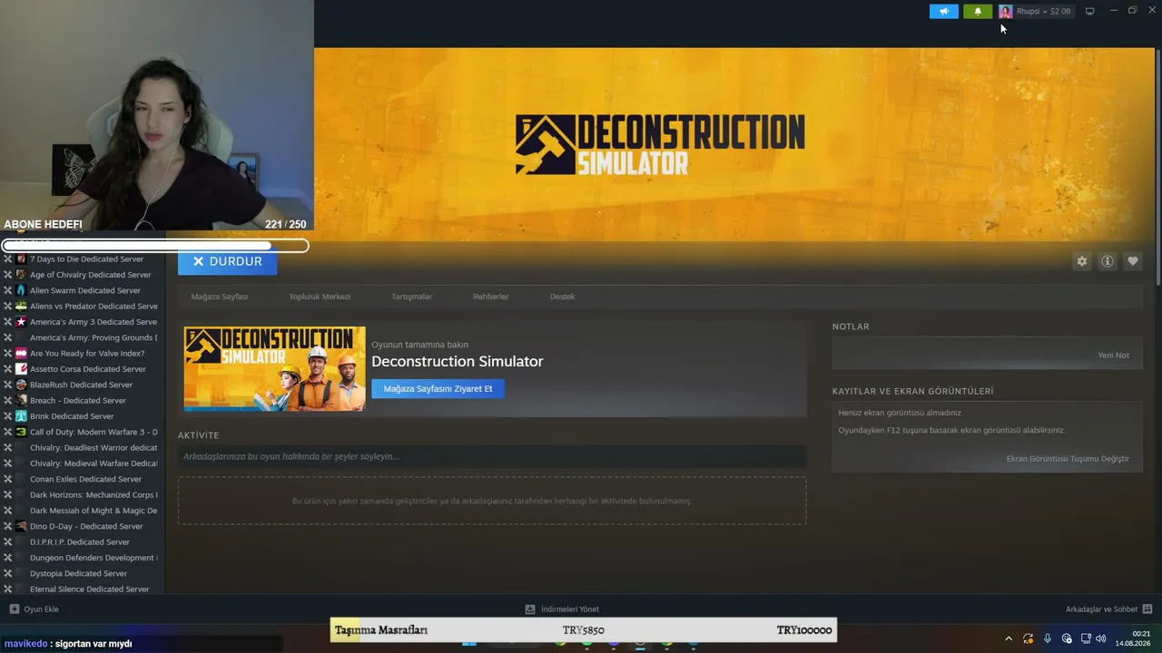
Task: Open the Destek tab
Action: [x=563, y=297]
